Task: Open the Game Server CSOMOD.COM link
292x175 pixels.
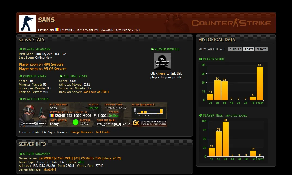Action: [x=80, y=158]
